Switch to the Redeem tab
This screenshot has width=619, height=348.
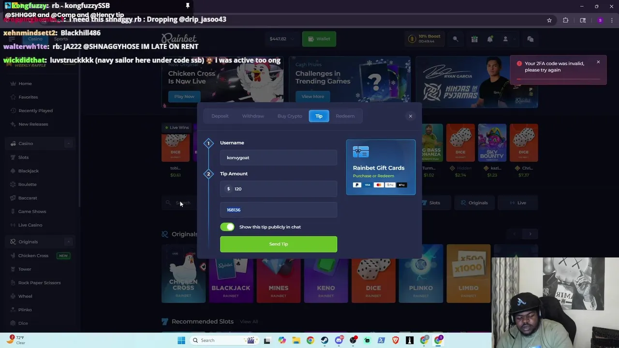click(345, 116)
